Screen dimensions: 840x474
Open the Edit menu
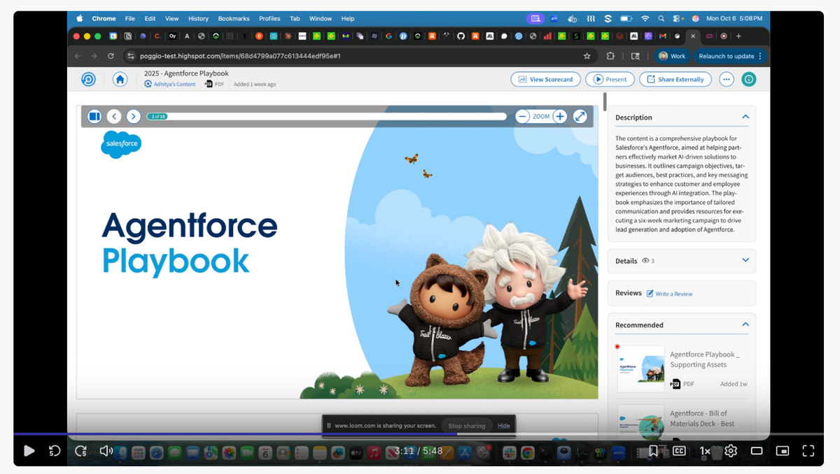point(150,19)
